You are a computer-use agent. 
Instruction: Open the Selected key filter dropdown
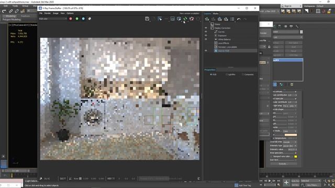(310, 181)
